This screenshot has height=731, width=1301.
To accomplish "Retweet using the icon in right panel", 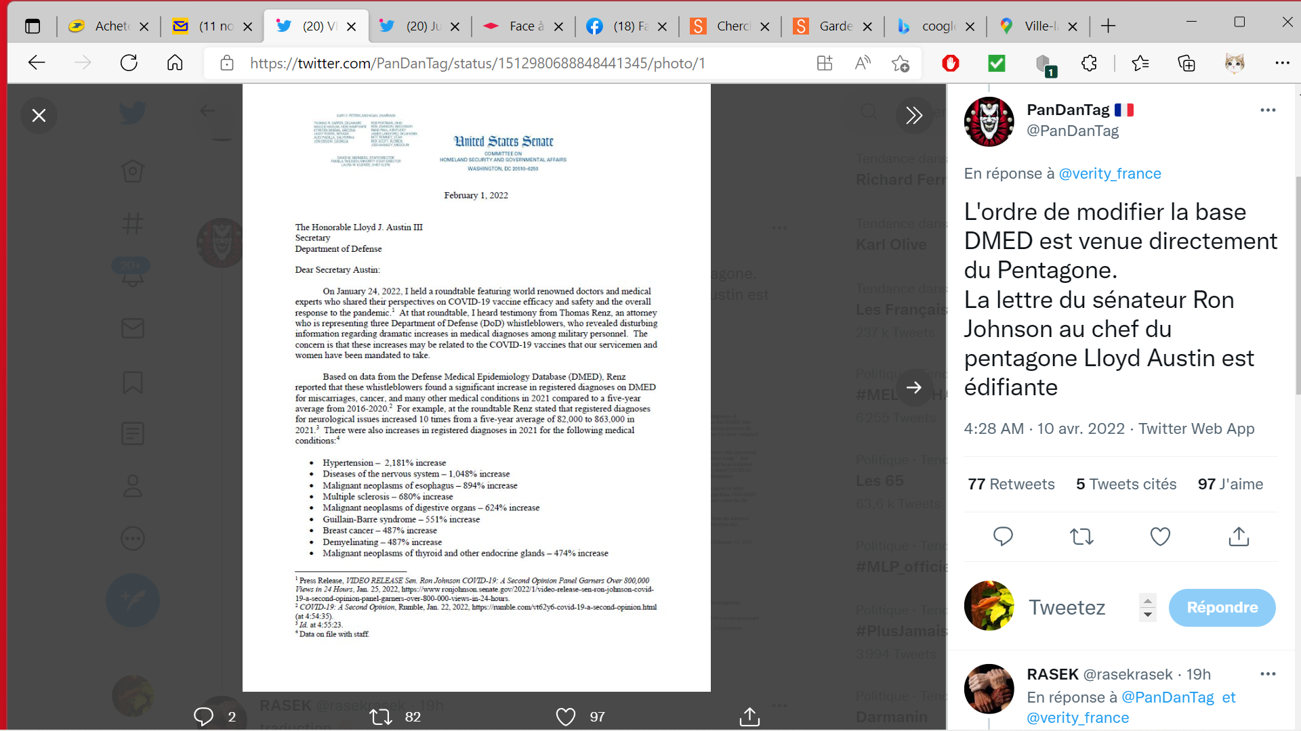I will [x=1081, y=537].
